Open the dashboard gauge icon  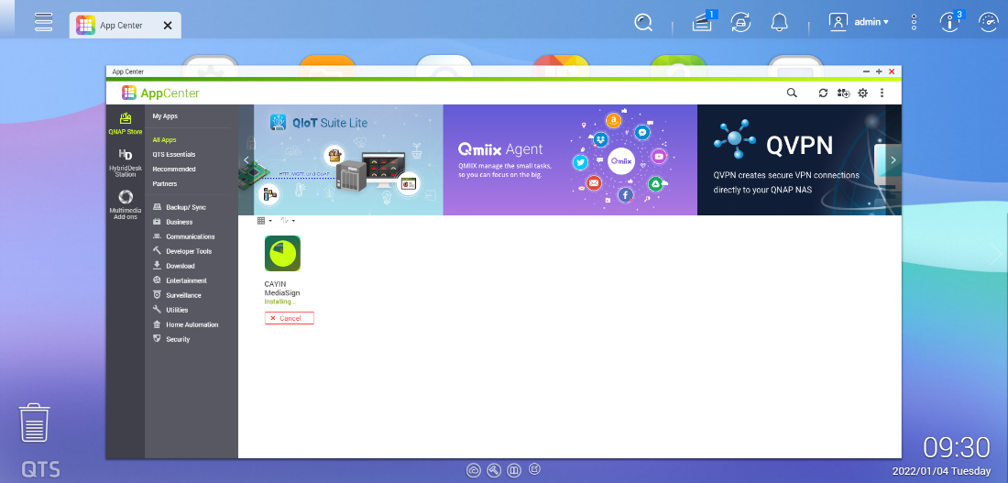989,23
